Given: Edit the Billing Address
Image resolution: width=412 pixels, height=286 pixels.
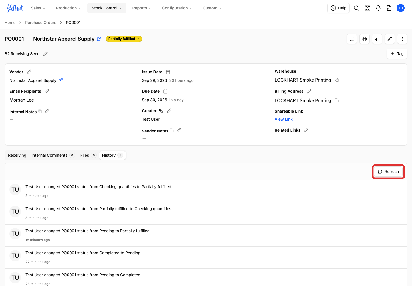Looking at the screenshot, I should coord(309,91).
